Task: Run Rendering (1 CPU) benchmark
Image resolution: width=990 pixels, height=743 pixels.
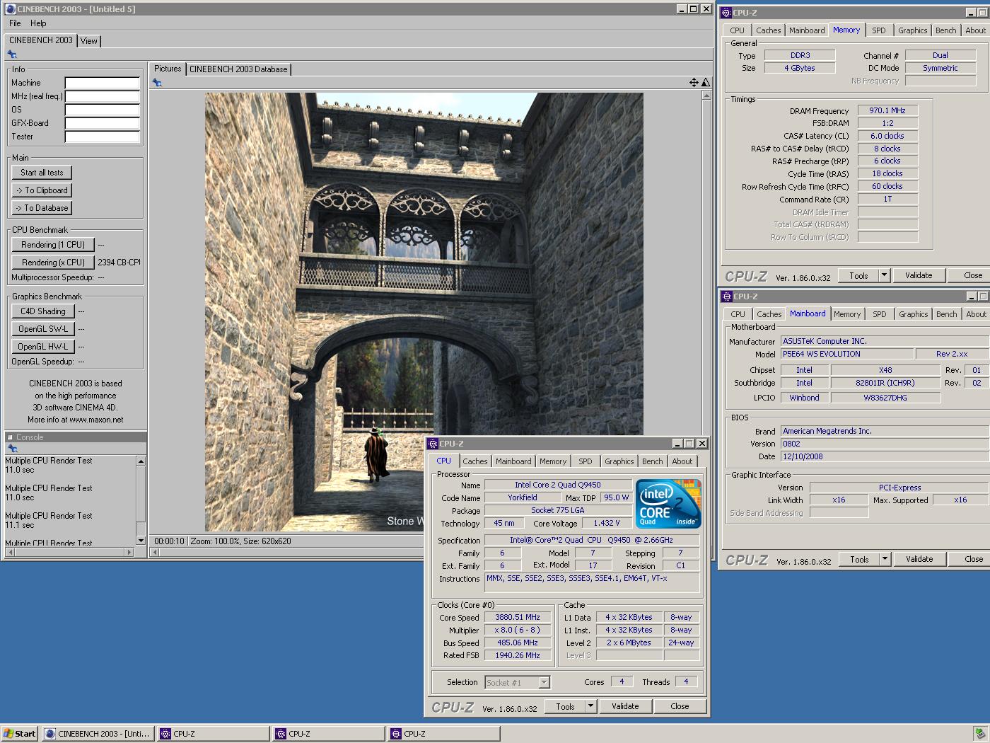Action: click(x=53, y=245)
